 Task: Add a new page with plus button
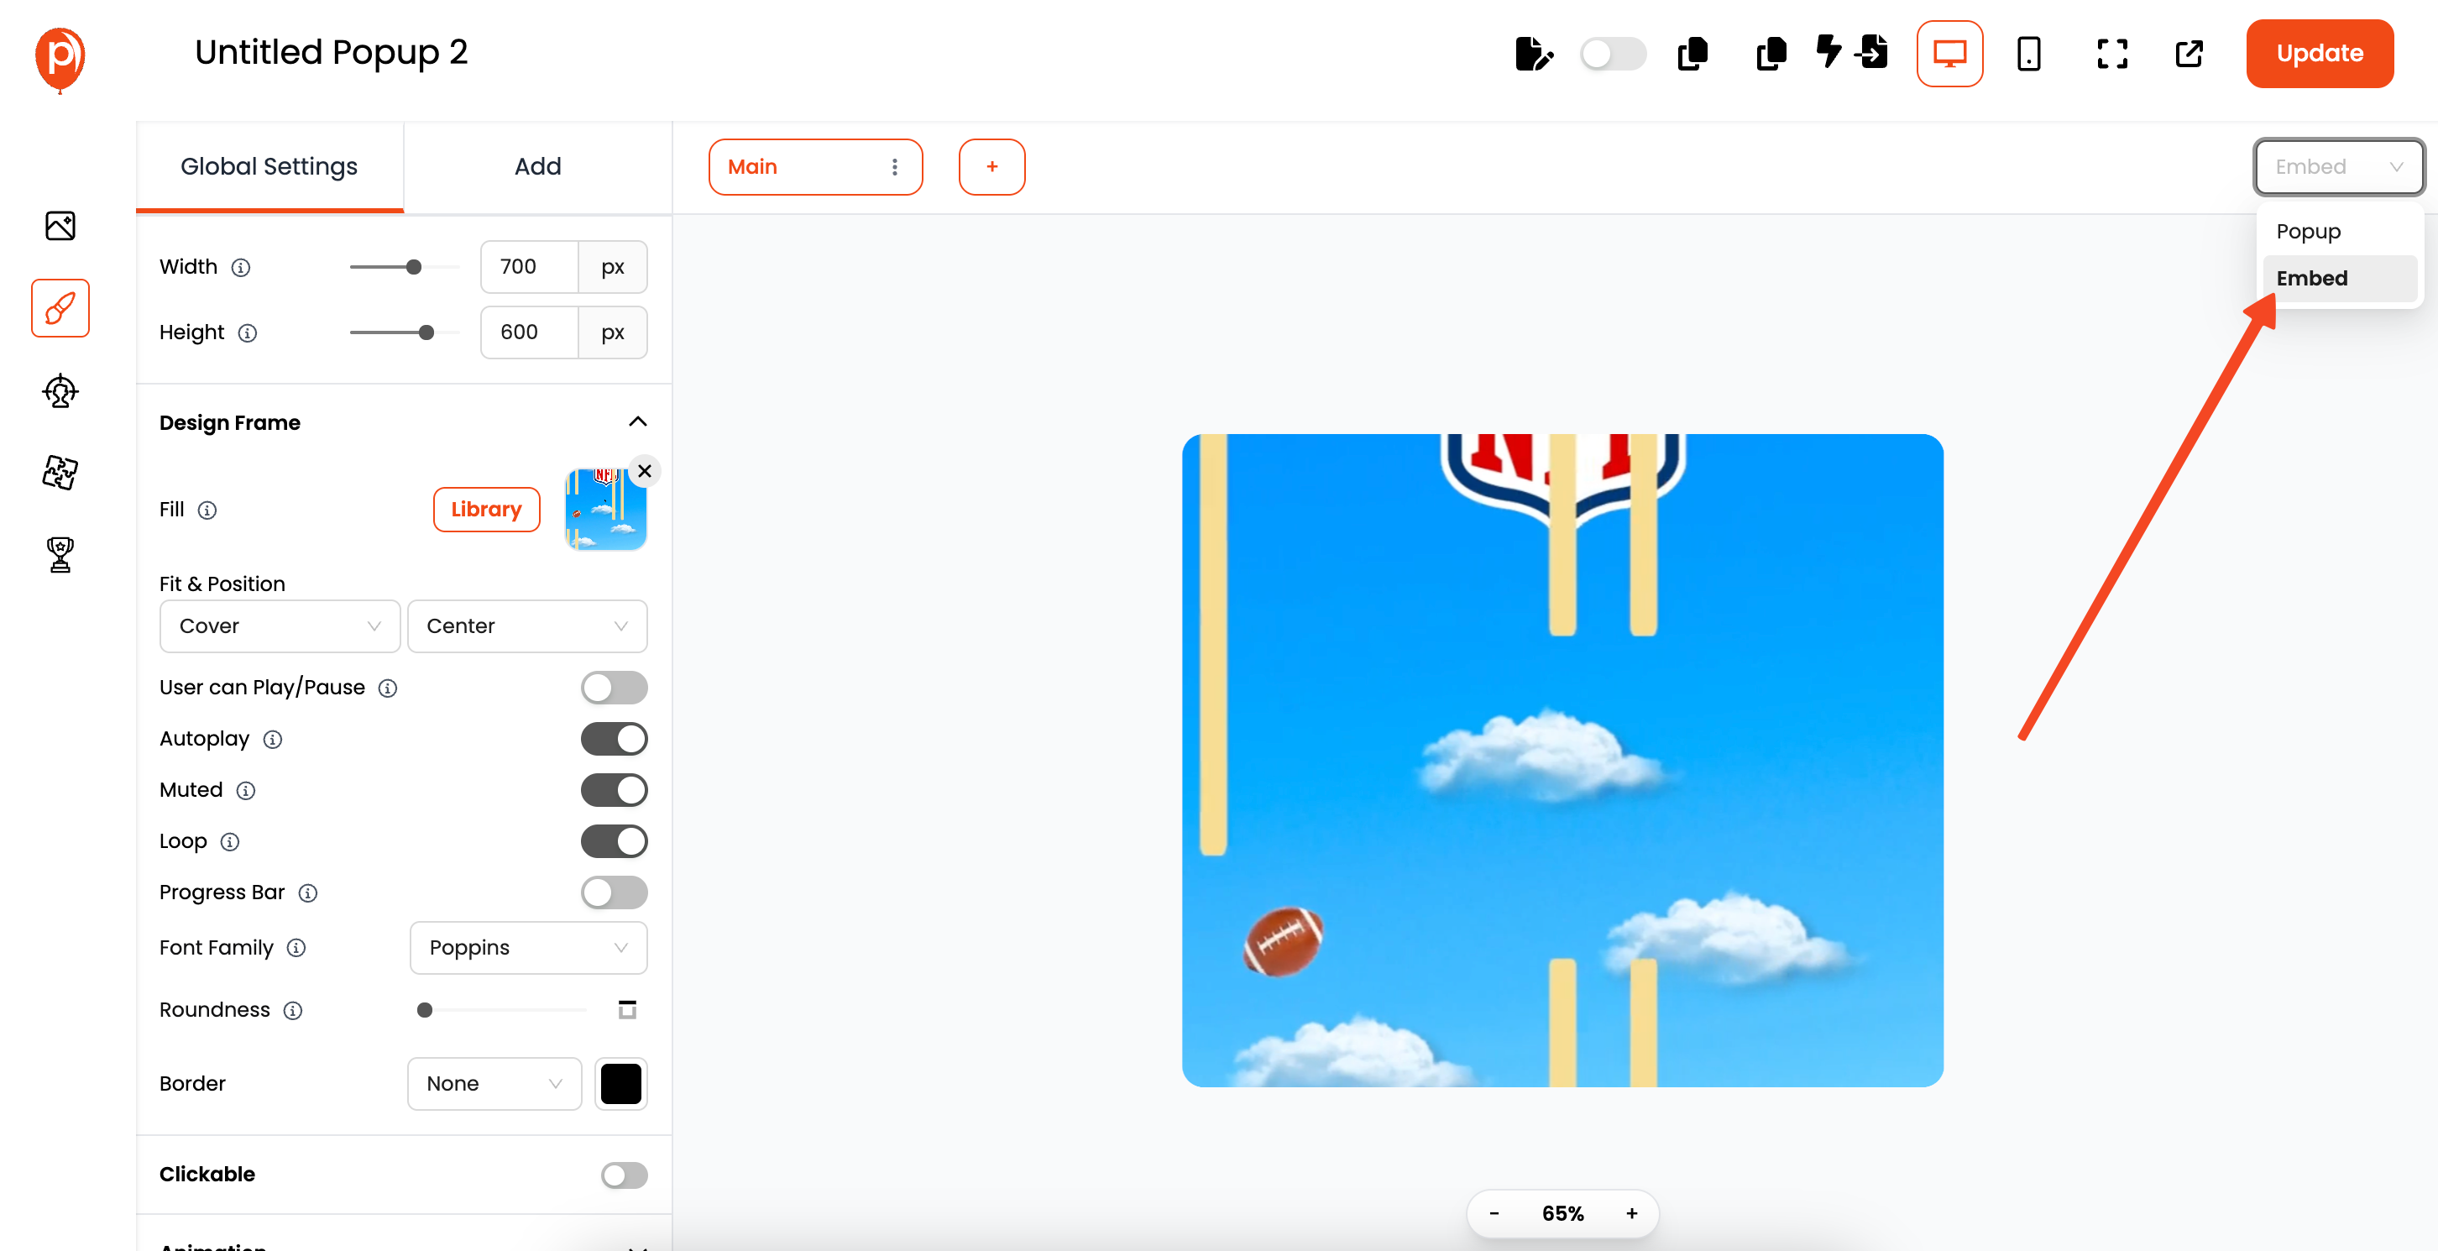(991, 167)
